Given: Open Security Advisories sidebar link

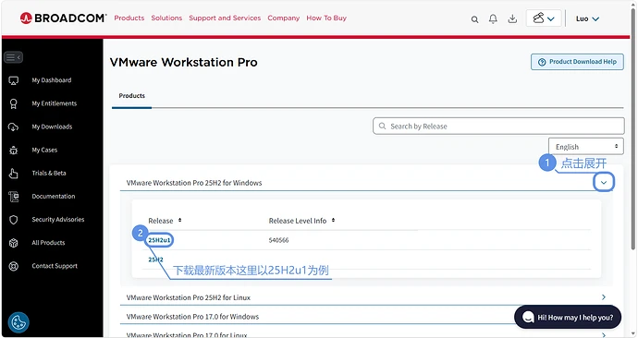Looking at the screenshot, I should 58,220.
